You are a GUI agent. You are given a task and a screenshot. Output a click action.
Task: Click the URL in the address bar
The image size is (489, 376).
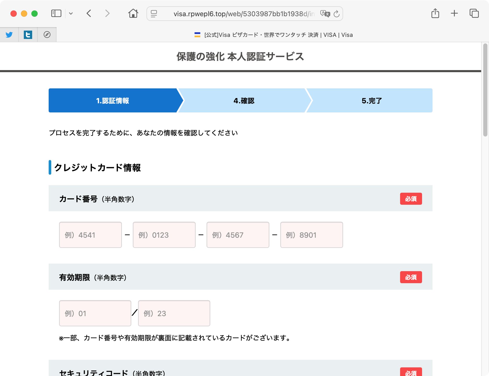click(244, 14)
